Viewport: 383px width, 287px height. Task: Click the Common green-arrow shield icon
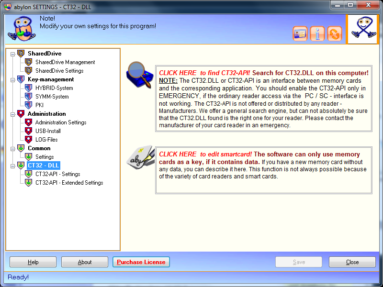(x=21, y=148)
